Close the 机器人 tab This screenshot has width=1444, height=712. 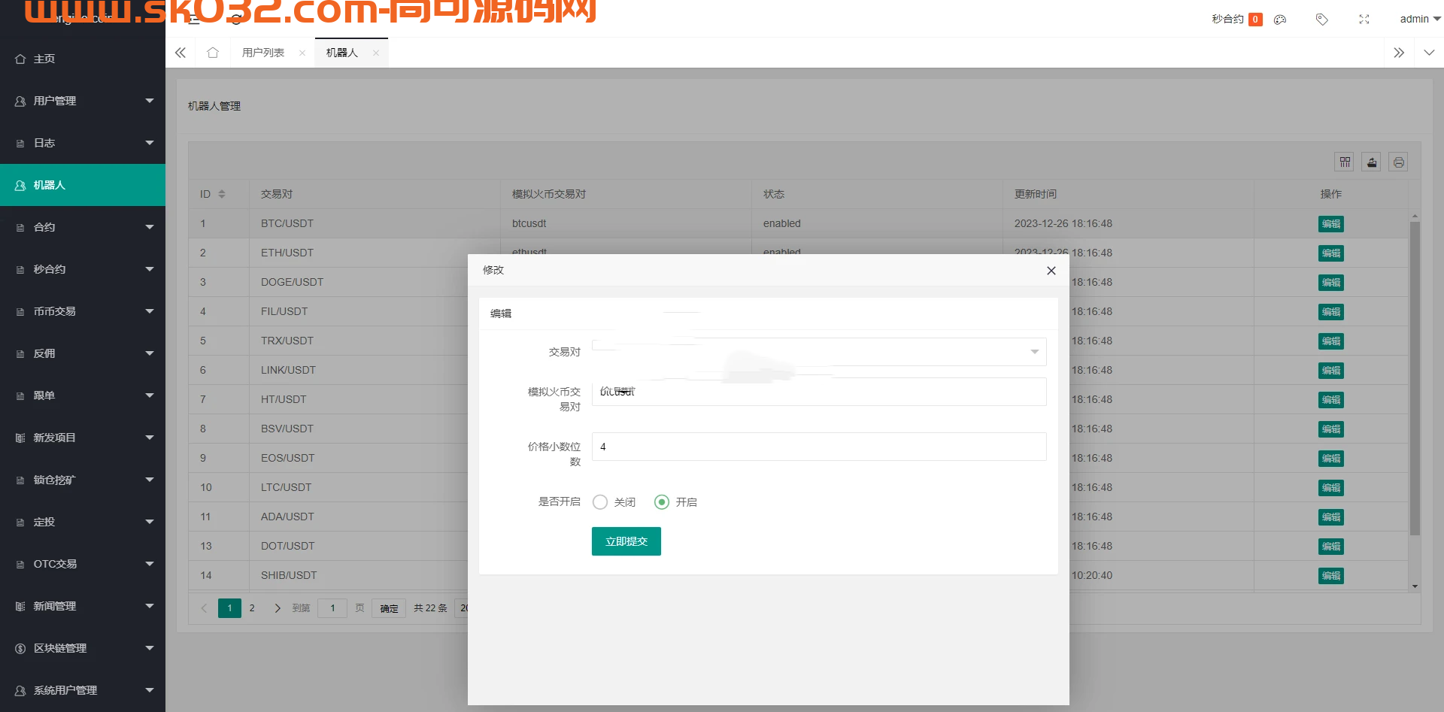tap(376, 53)
